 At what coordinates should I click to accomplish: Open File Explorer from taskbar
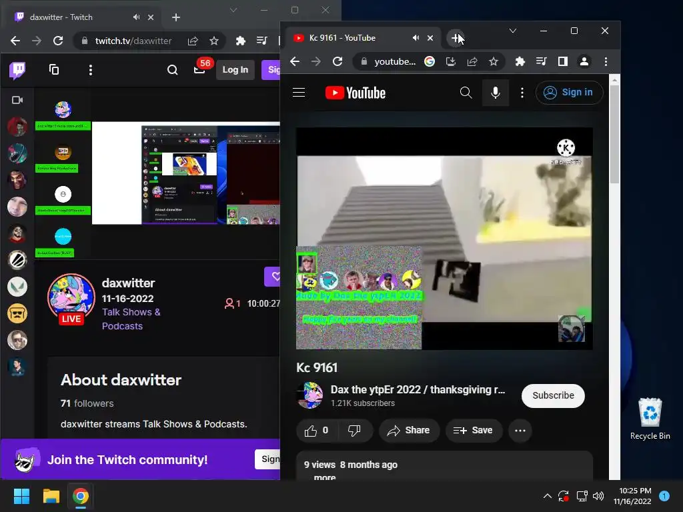[x=51, y=496]
